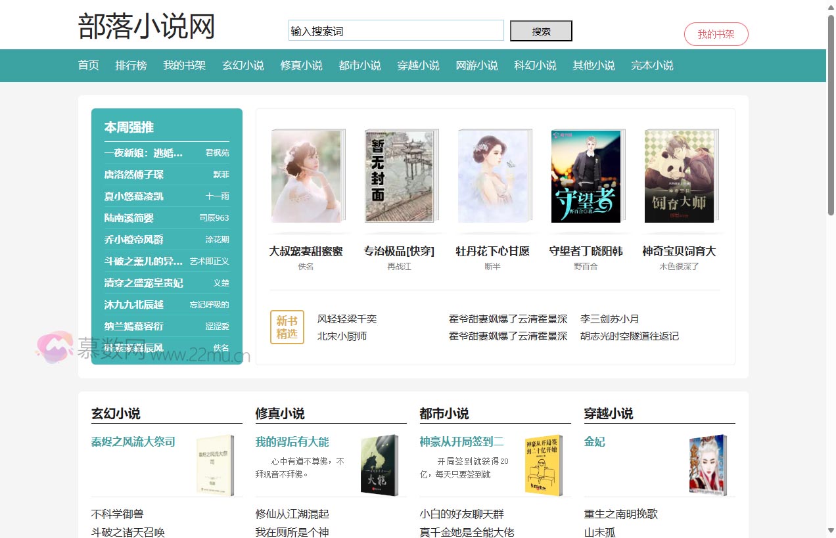Select 科幻小说 in the nav bar
Viewport: 836px width, 538px height.
[x=535, y=66]
